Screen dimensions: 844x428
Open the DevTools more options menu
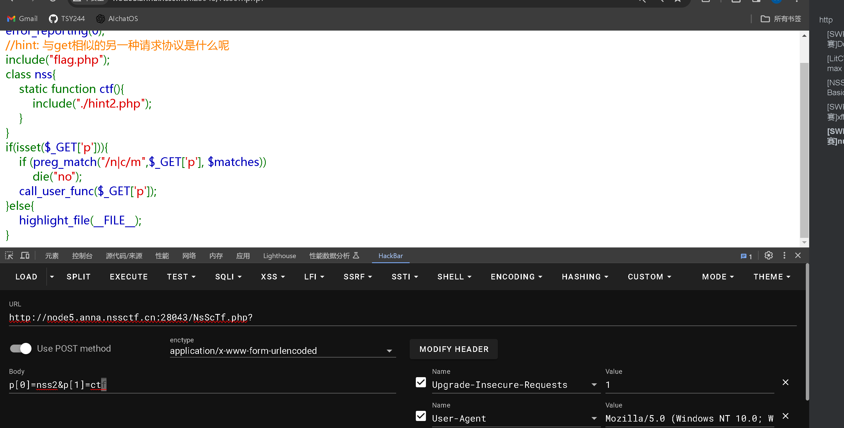784,256
